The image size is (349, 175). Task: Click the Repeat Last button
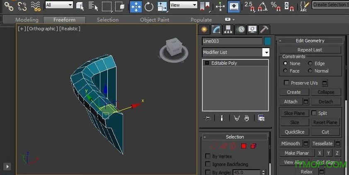[310, 50]
